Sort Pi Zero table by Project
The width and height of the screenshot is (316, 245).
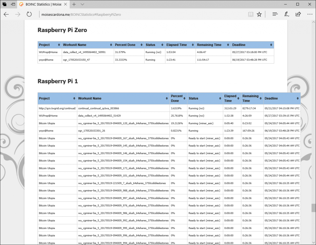(x=50, y=45)
